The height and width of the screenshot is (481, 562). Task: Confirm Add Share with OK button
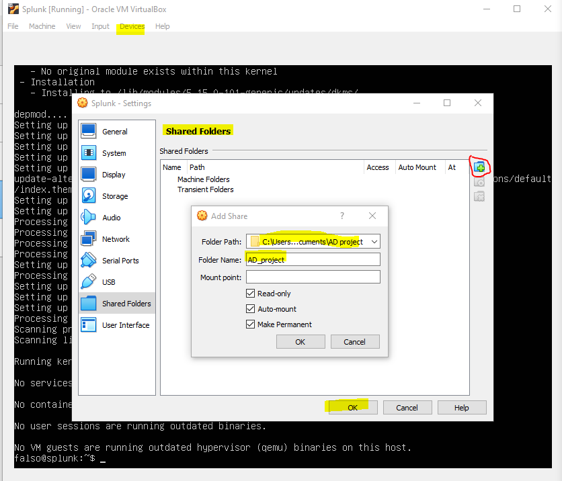coord(300,342)
